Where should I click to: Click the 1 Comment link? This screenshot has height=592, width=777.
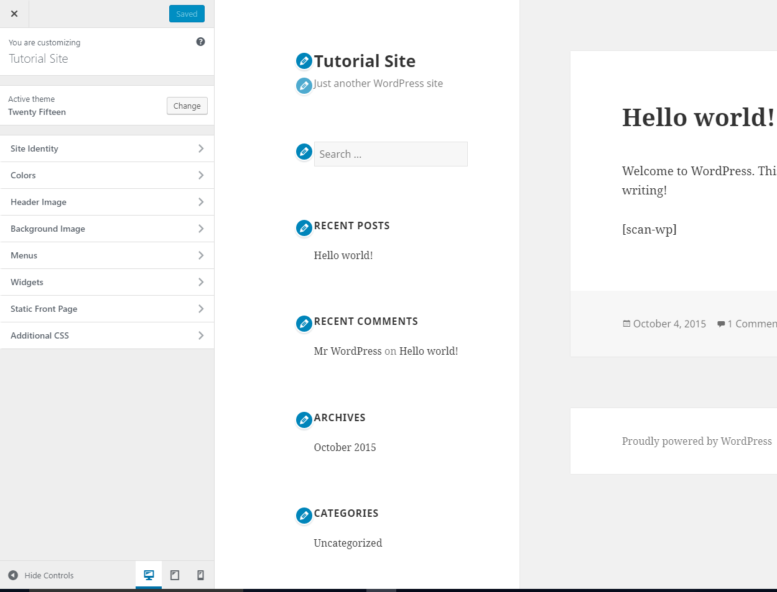click(752, 324)
